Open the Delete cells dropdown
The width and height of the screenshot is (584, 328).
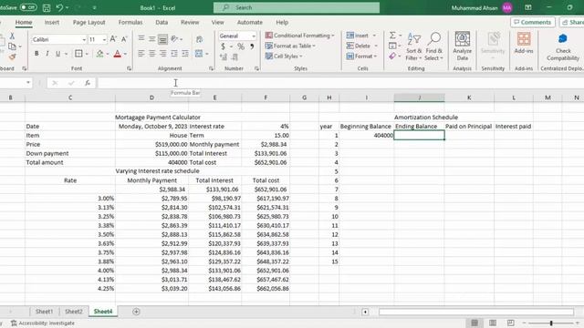pos(376,46)
